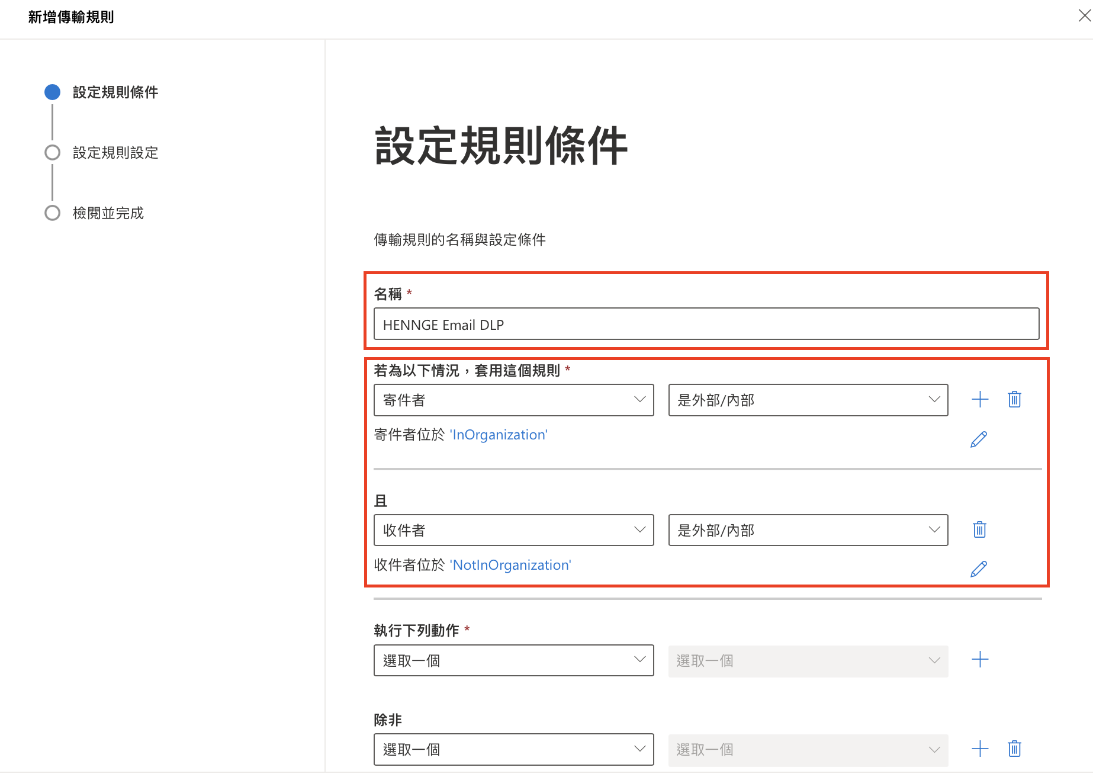
Task: Delete the 除非 exception row
Action: pyautogui.click(x=1014, y=749)
